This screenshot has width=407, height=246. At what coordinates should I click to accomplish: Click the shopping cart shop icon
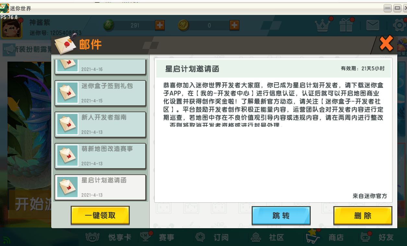(x=312, y=236)
